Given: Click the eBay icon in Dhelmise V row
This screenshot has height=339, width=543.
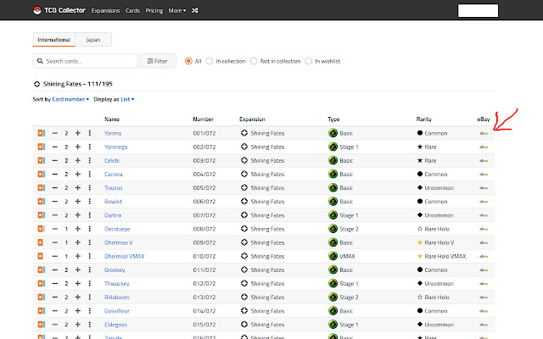Looking at the screenshot, I should tap(484, 242).
